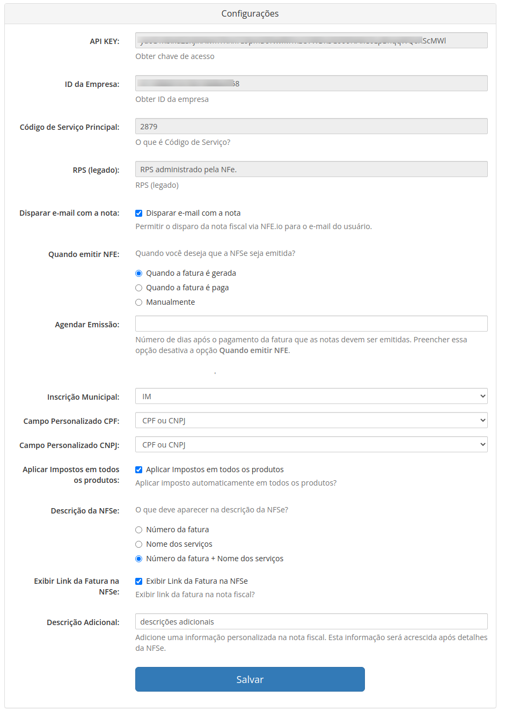Click the API KEY field

pyautogui.click(x=311, y=40)
